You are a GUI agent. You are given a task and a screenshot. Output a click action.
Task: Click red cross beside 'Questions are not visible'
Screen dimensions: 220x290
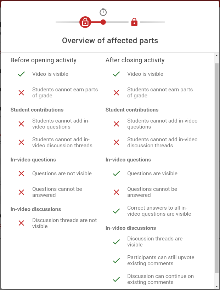[22, 174]
